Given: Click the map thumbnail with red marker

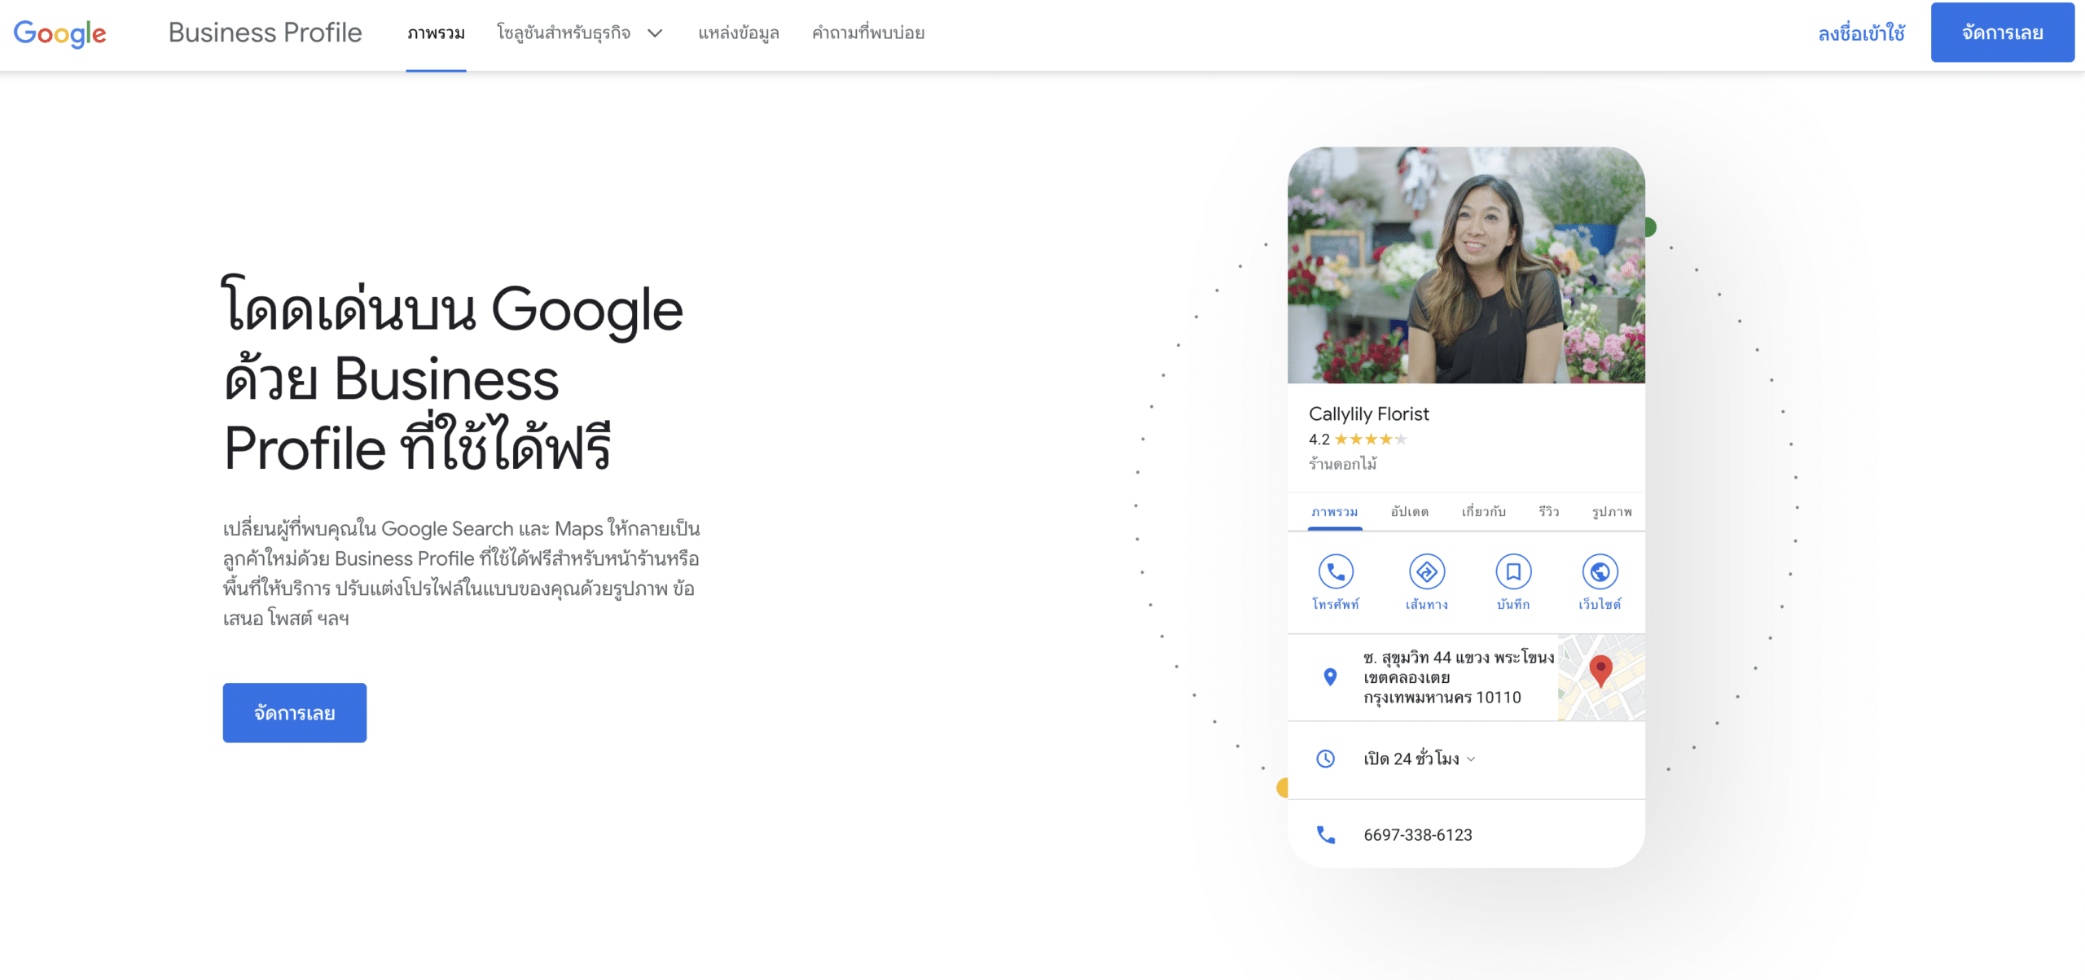Looking at the screenshot, I should pos(1601,677).
